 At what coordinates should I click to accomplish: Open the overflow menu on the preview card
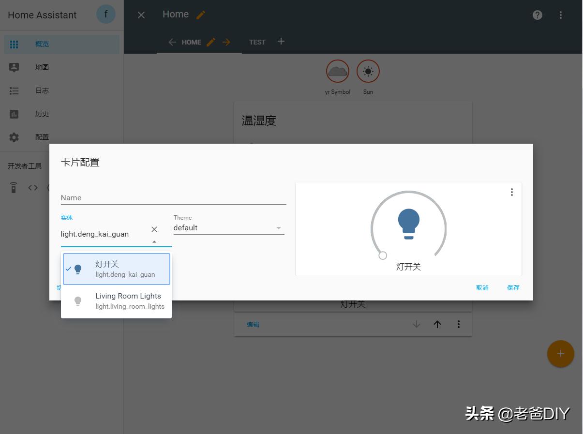click(511, 192)
